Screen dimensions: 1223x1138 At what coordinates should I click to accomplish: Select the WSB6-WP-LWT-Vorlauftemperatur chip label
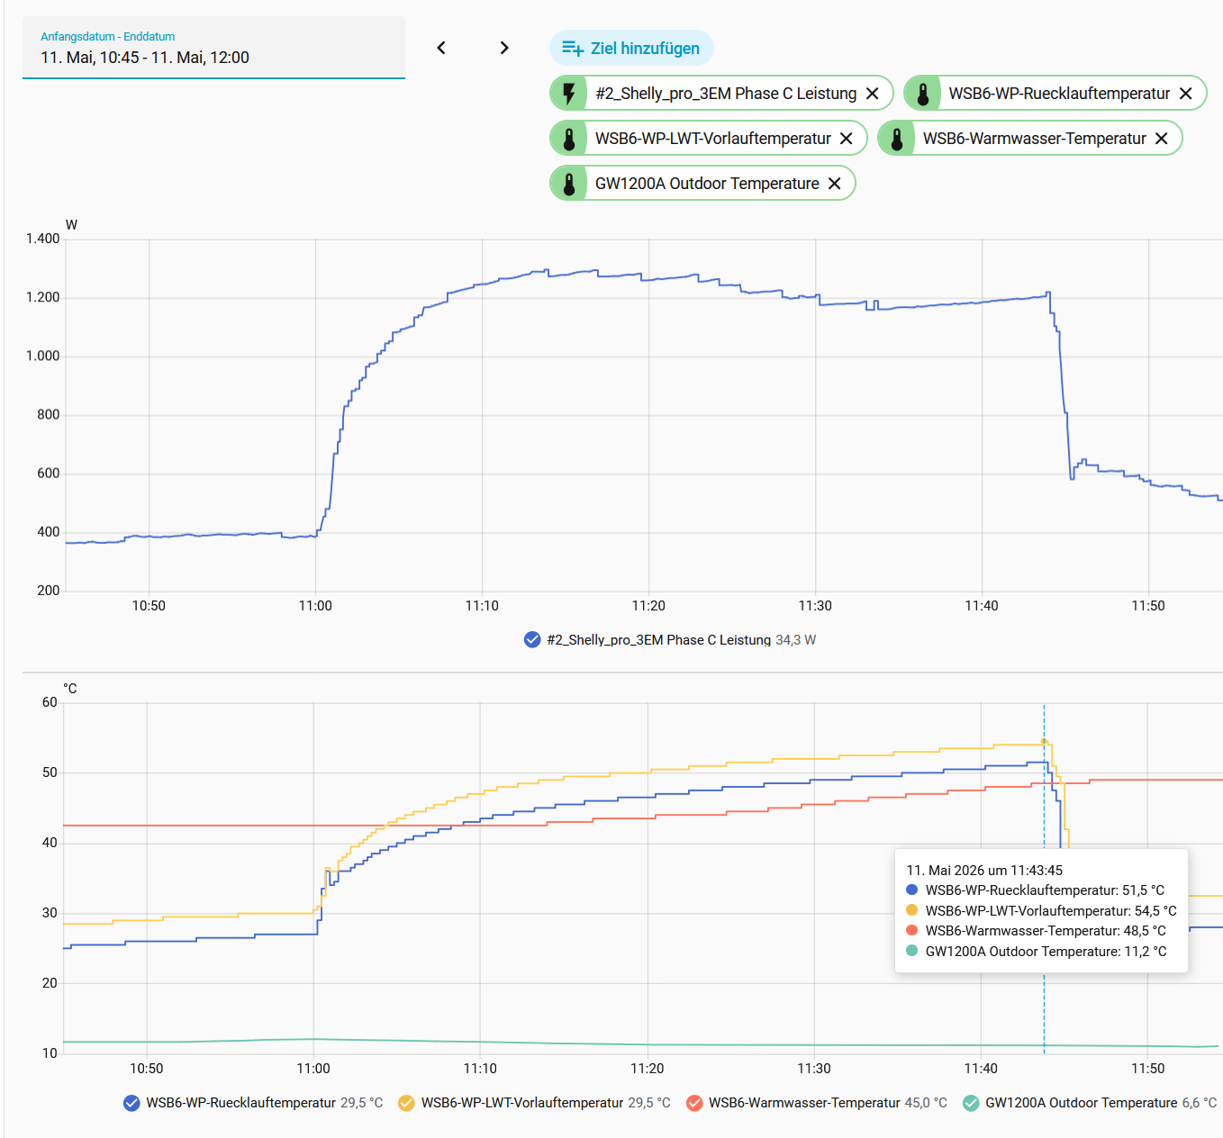click(713, 139)
